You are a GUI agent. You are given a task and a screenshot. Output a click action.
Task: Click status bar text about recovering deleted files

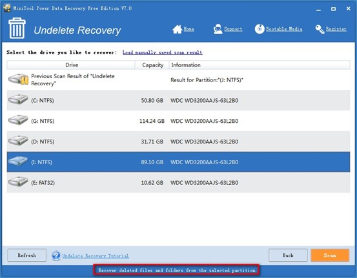click(x=177, y=270)
